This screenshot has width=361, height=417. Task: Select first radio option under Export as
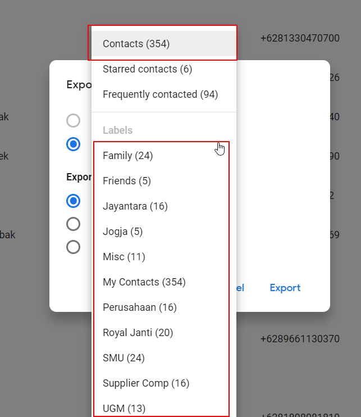[x=73, y=201]
